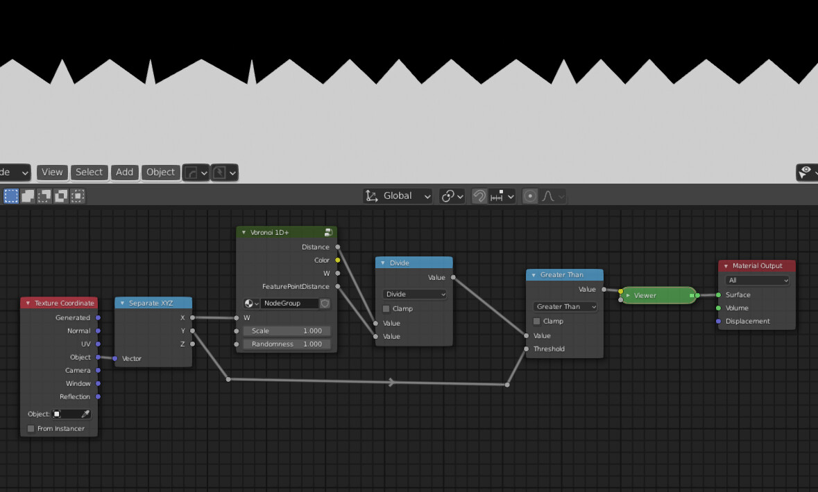This screenshot has height=492, width=818.
Task: Click the Voronoi 1D+ edit group icon
Action: click(328, 232)
